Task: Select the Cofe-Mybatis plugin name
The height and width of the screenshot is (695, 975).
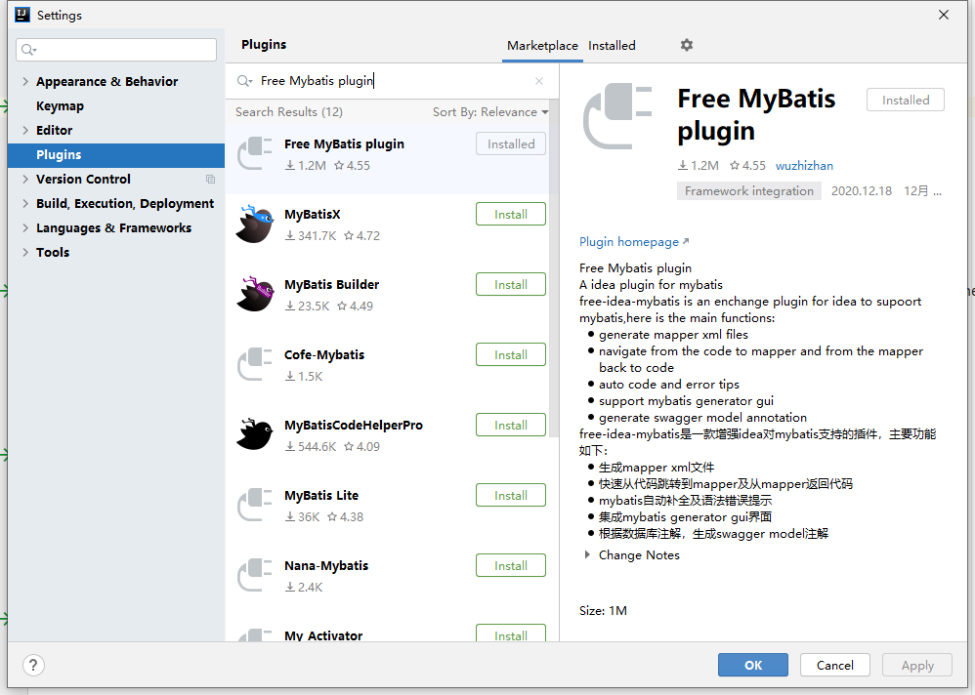Action: pyautogui.click(x=324, y=354)
